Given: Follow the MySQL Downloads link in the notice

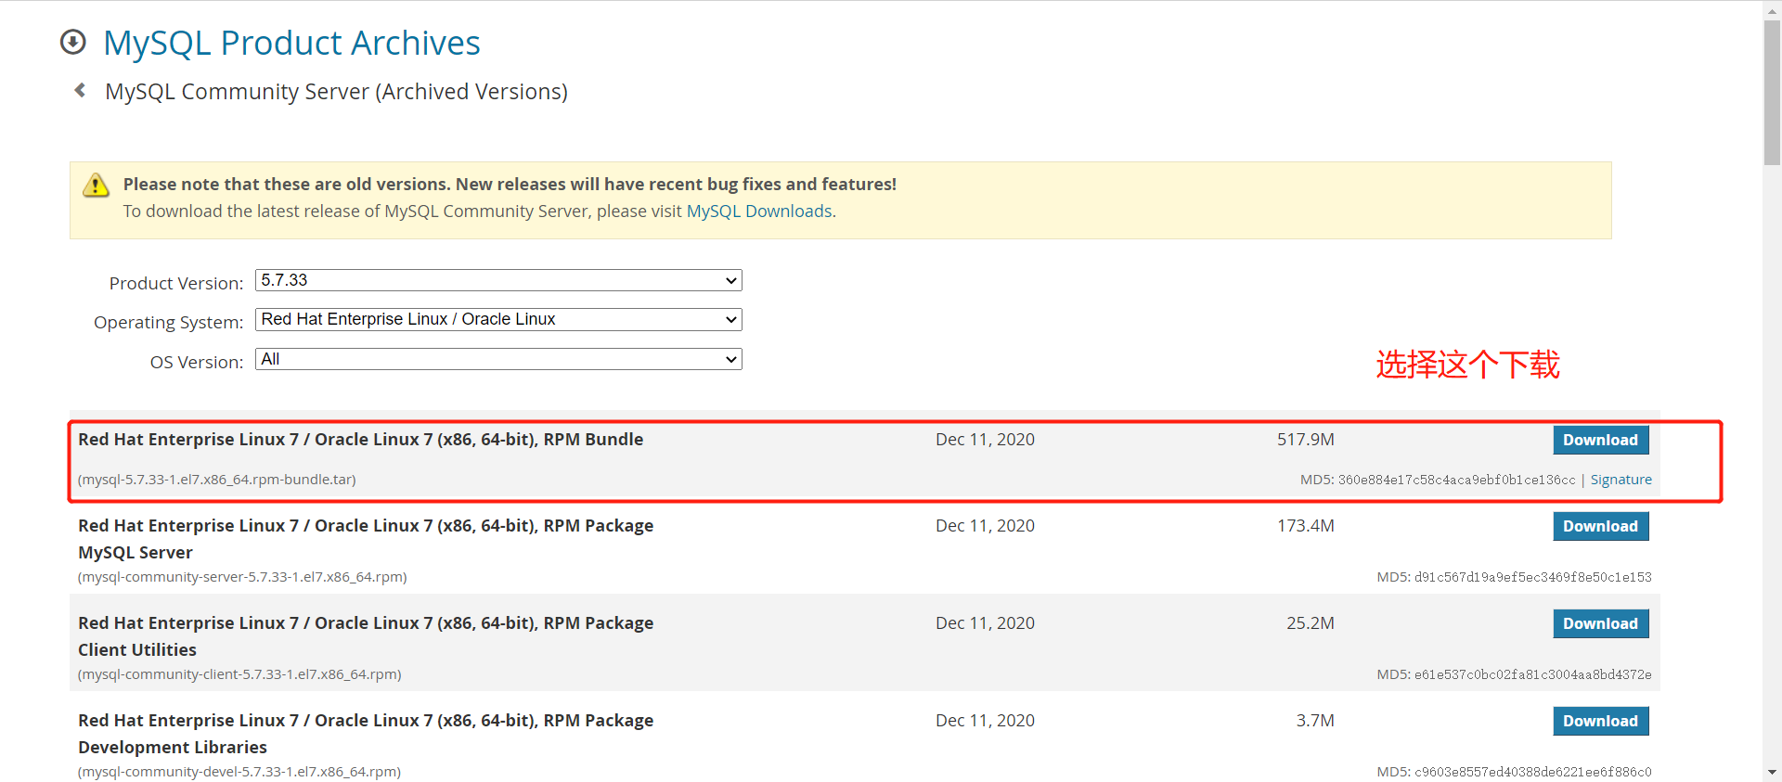Looking at the screenshot, I should (x=759, y=212).
